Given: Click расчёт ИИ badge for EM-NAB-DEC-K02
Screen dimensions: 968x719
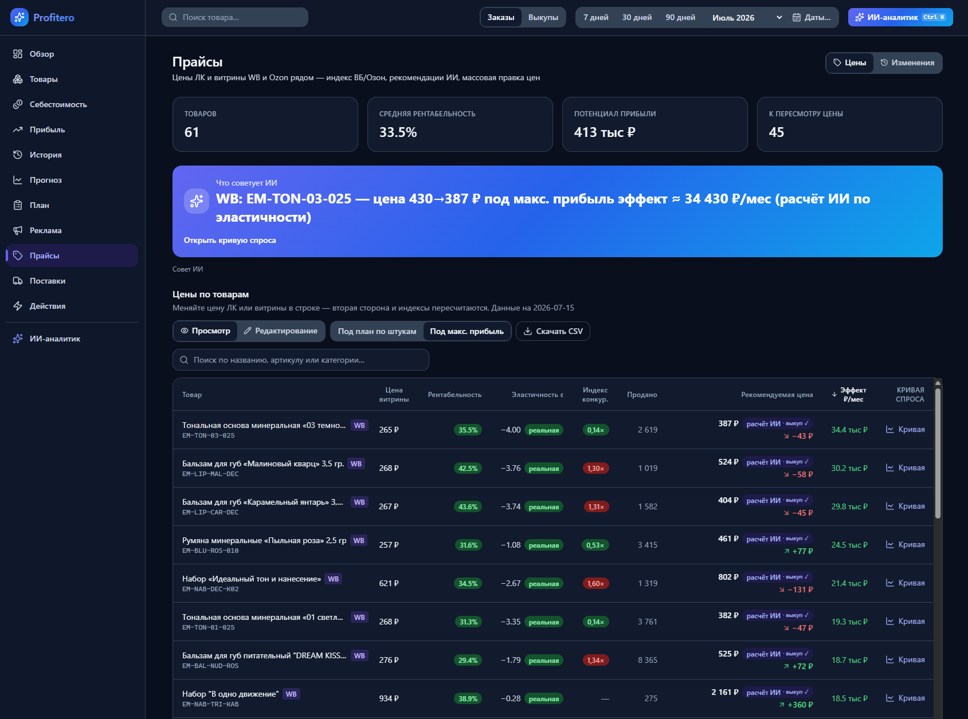Looking at the screenshot, I should pyautogui.click(x=778, y=577).
